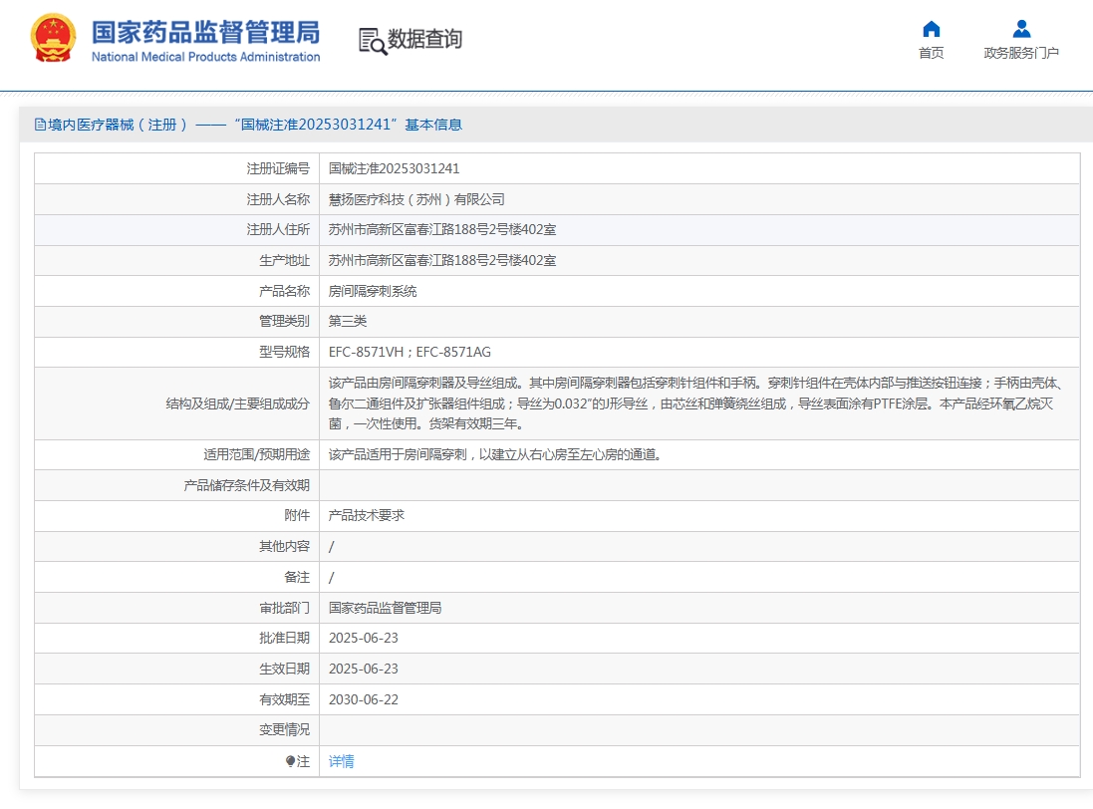Select registrant name 慧扬医疗科技（苏州）有限公司

pos(416,199)
